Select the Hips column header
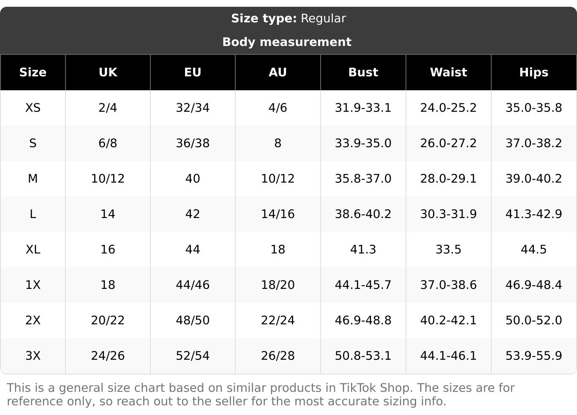 [533, 73]
